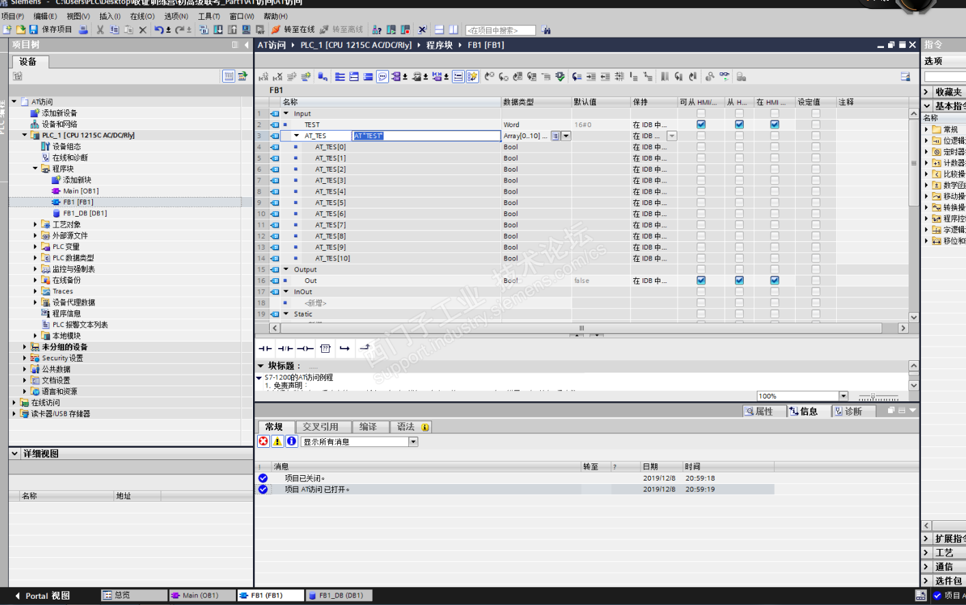This screenshot has width=966, height=605.
Task: Show only error messages filter
Action: pos(263,442)
